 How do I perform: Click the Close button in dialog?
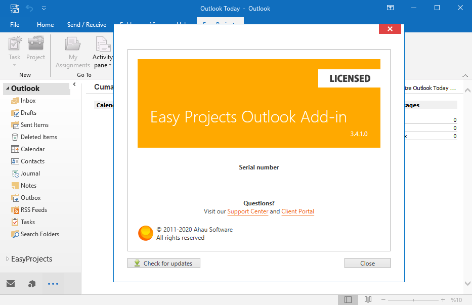click(367, 263)
